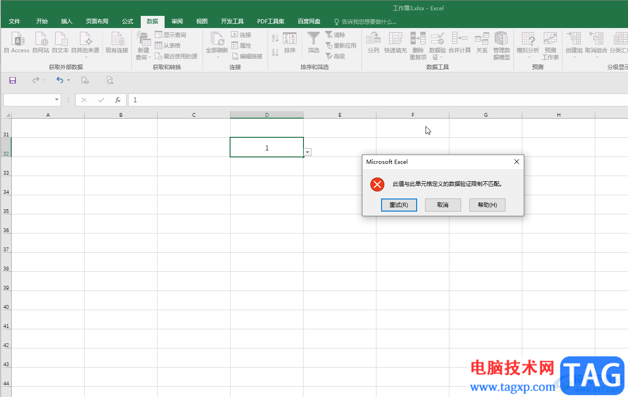Open the Undo history dropdown arrow
Image resolution: width=628 pixels, height=397 pixels.
[68, 80]
